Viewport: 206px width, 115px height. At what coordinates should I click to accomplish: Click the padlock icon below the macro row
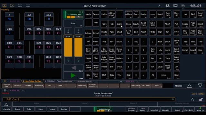5,90
